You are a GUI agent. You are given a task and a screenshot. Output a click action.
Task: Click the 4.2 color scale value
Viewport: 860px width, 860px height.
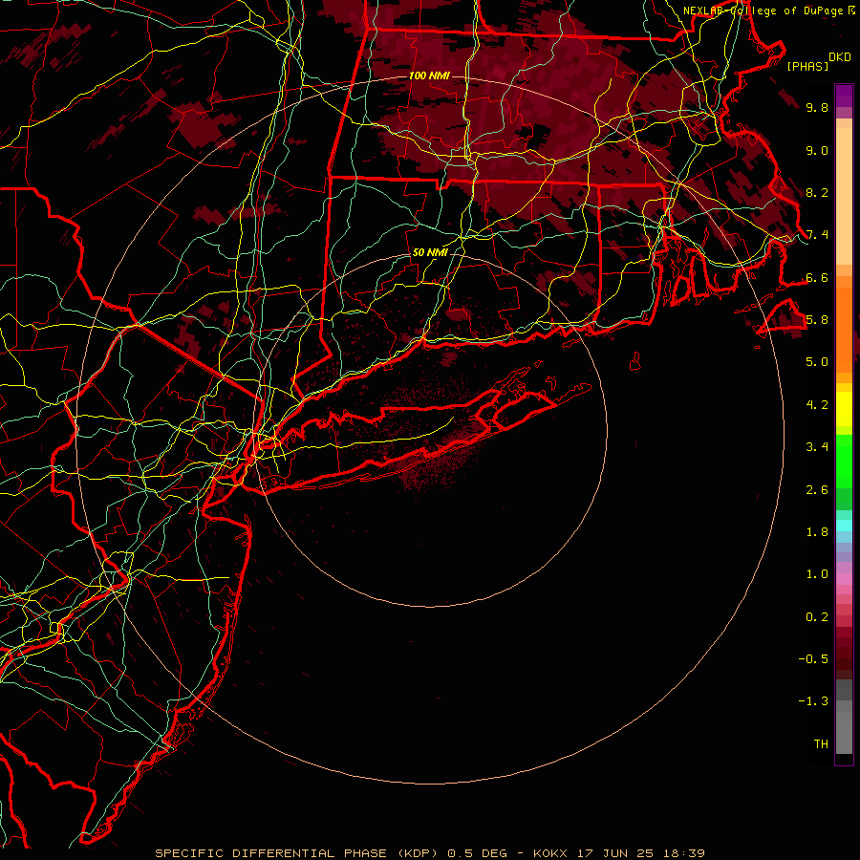(817, 405)
